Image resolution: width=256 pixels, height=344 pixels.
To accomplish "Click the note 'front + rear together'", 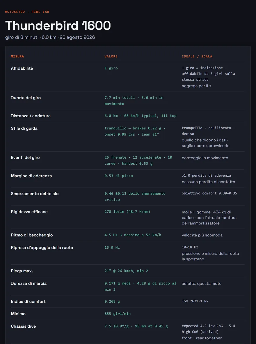I will [x=202, y=338].
